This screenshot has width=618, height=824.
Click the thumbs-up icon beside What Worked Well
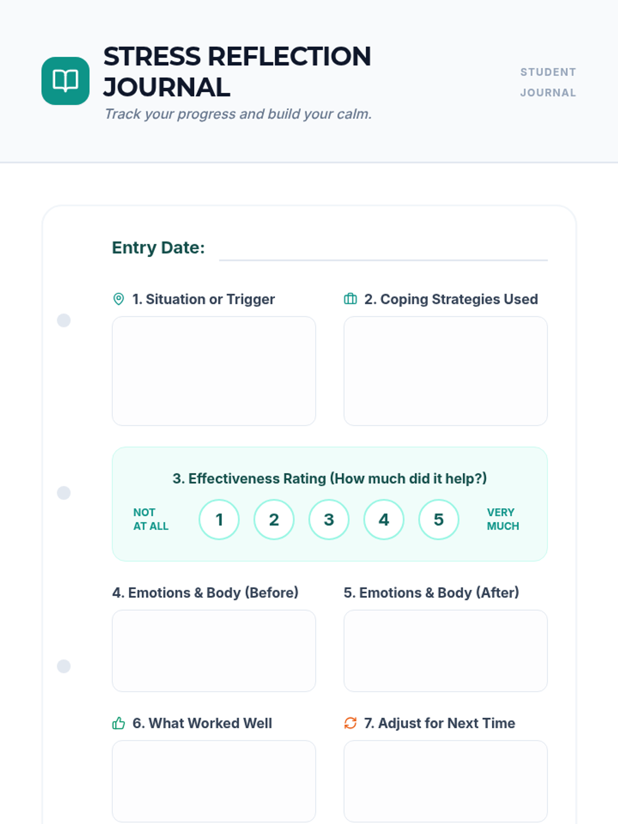(118, 724)
